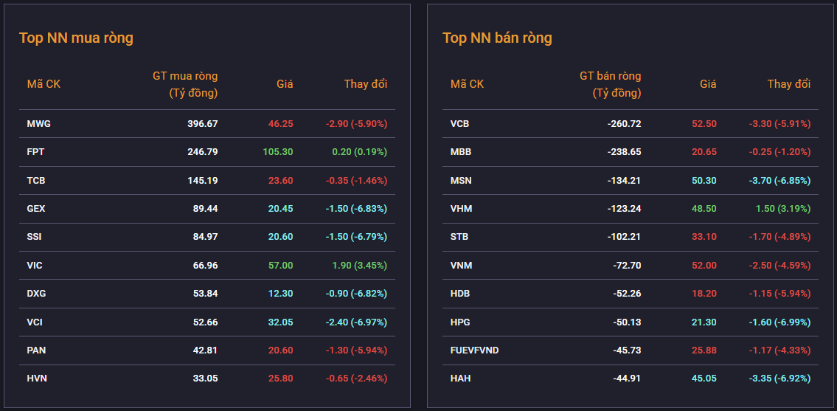The height and width of the screenshot is (411, 837).
Task: Click STB net sell value -102.21
Action: click(624, 237)
